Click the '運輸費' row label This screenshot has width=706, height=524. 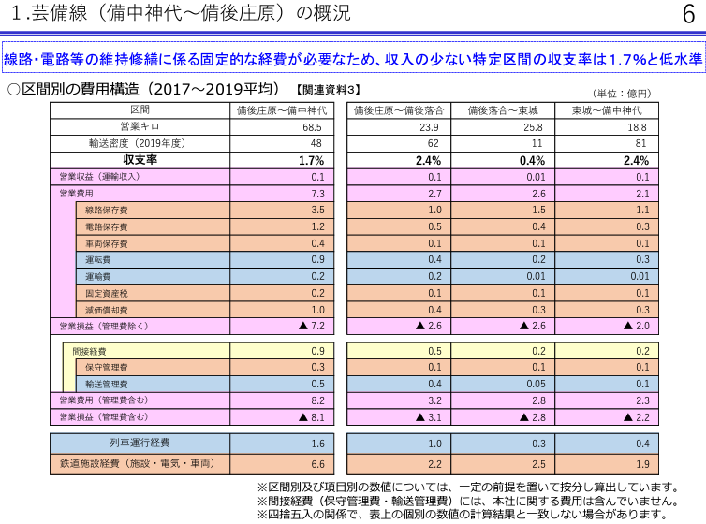[98, 276]
